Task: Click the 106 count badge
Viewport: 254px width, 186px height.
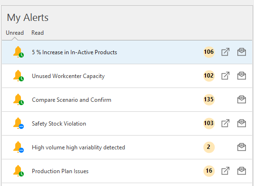Action: (x=209, y=52)
